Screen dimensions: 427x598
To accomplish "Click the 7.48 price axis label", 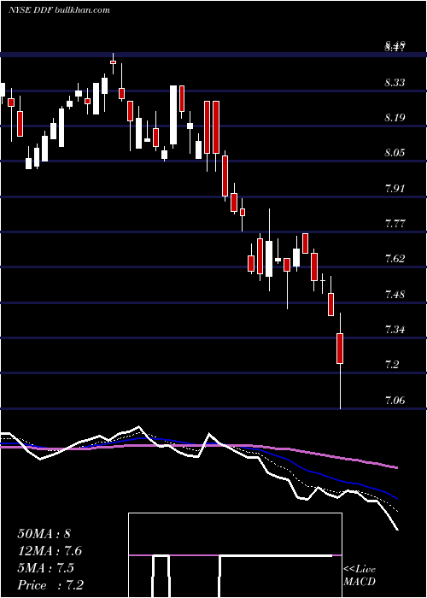I will [395, 294].
